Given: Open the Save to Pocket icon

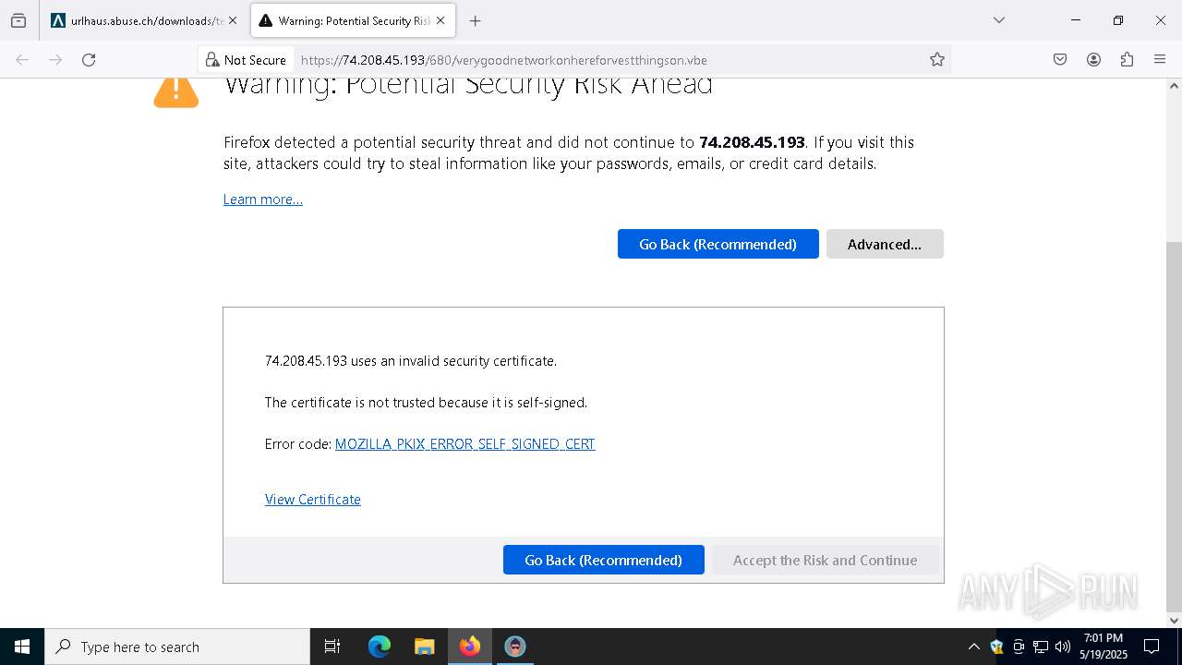Looking at the screenshot, I should point(1060,60).
